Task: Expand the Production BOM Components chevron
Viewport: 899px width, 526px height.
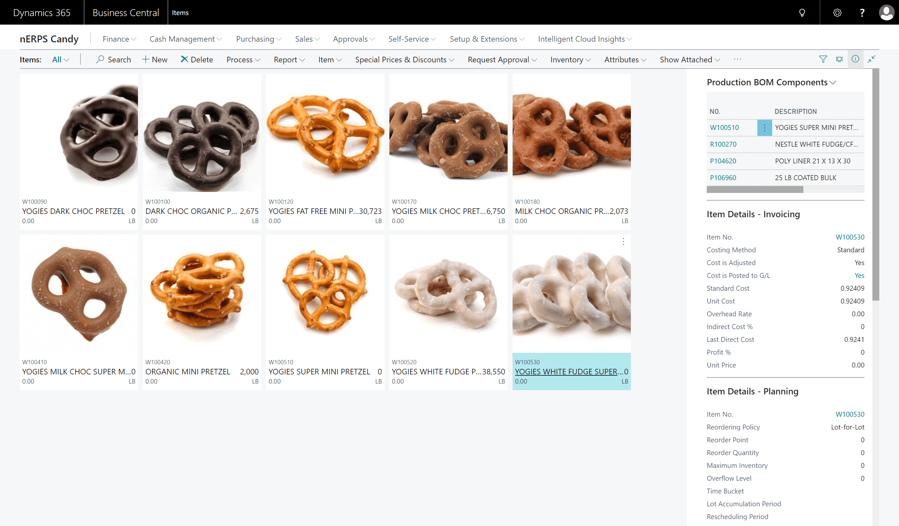Action: click(833, 83)
